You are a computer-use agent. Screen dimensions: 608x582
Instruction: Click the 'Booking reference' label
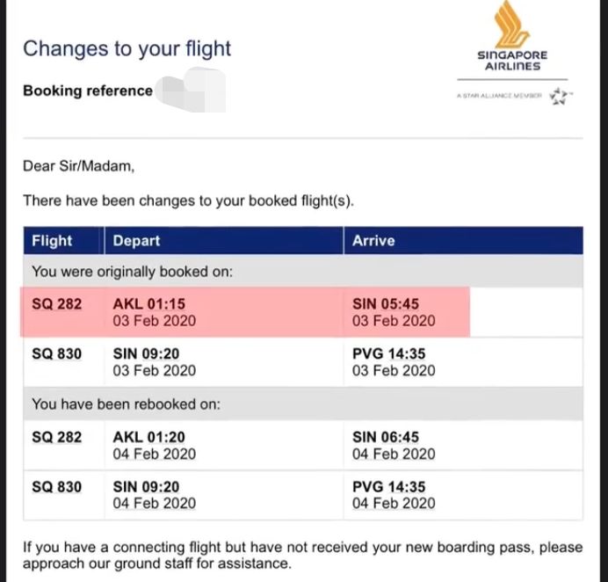point(88,91)
